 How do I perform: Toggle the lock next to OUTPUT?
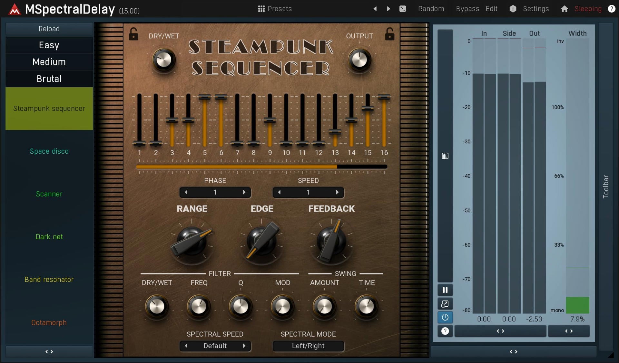(x=389, y=34)
